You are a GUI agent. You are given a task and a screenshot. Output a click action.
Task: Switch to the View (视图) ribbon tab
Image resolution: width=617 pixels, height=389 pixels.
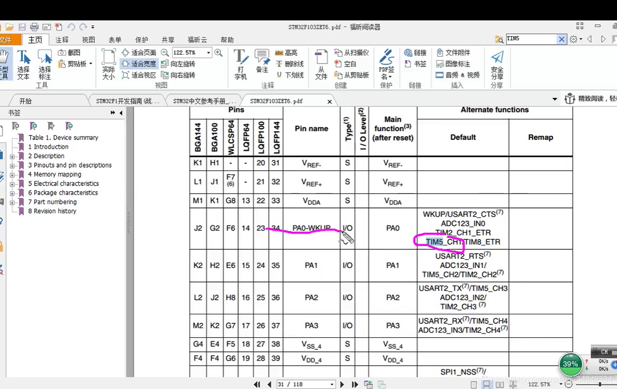click(88, 40)
